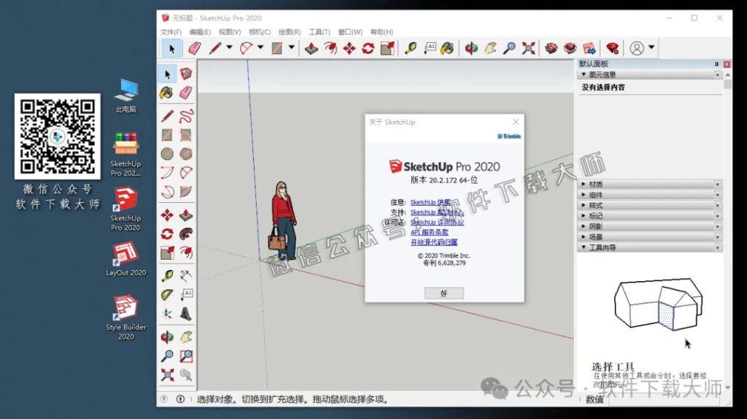747x419 pixels.
Task: Open the 3D Warehouse from the top toolbar
Action: 551,48
